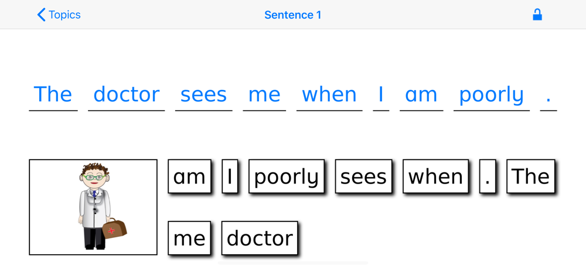Pick the 'The' word tile
586x270 pixels.
tap(531, 176)
